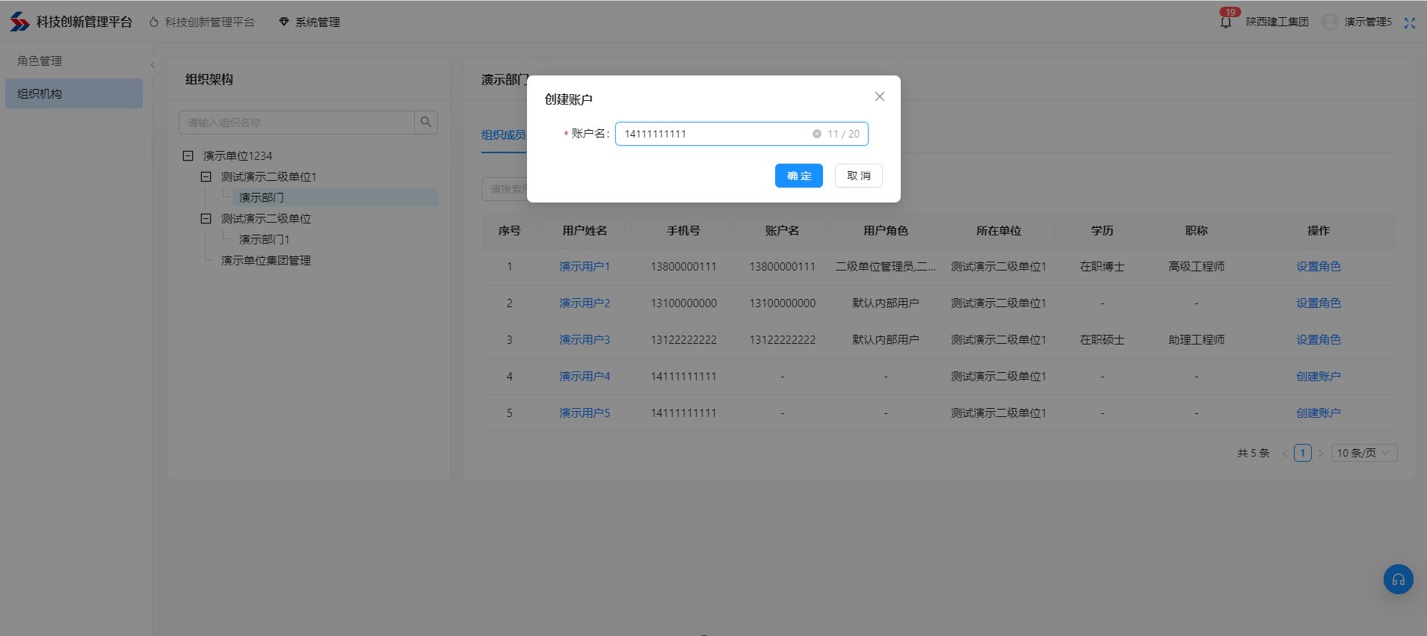Click the 确定 button
The width and height of the screenshot is (1427, 636).
point(798,176)
